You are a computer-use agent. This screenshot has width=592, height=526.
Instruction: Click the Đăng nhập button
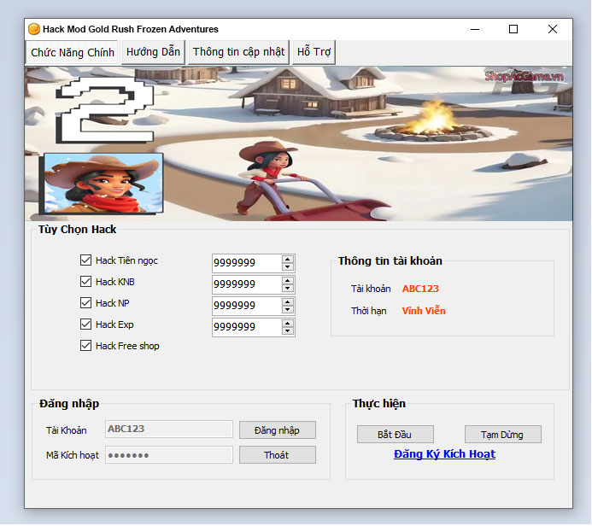point(277,430)
